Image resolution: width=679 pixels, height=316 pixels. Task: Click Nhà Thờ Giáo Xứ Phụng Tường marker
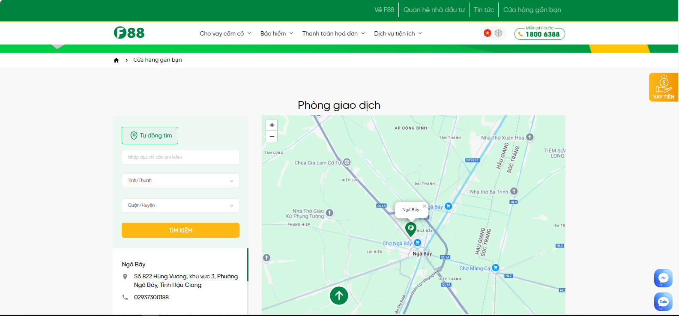pos(329,212)
